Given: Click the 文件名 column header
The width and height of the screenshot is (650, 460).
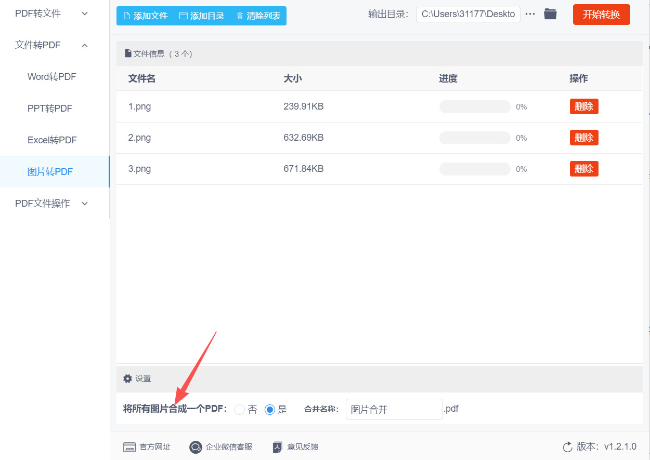Looking at the screenshot, I should click(x=142, y=78).
